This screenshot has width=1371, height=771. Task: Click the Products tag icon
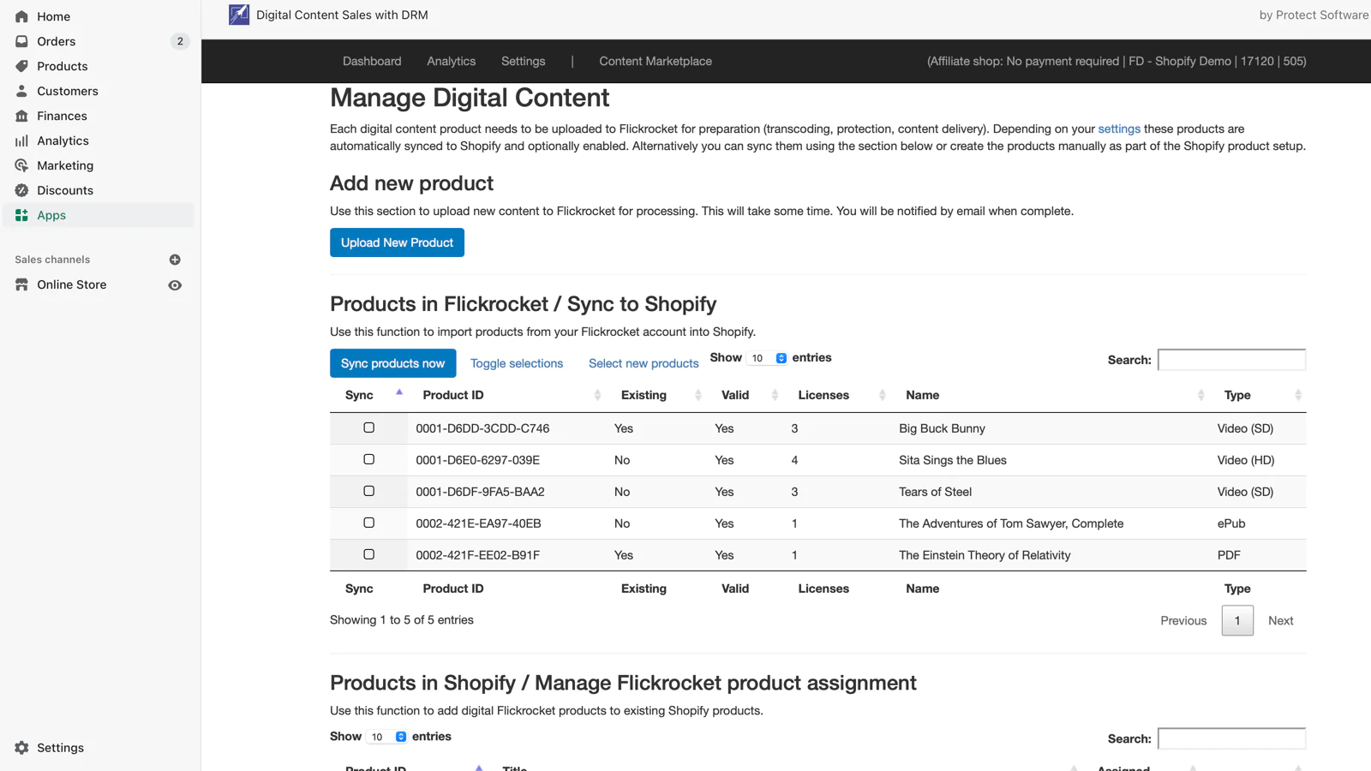point(22,66)
